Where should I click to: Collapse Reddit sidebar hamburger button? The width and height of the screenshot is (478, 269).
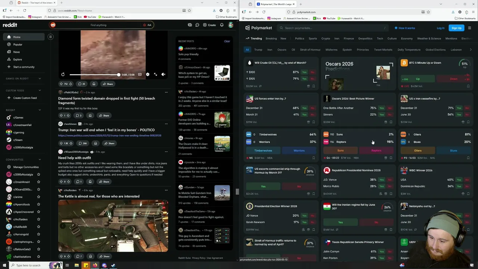coord(50,37)
